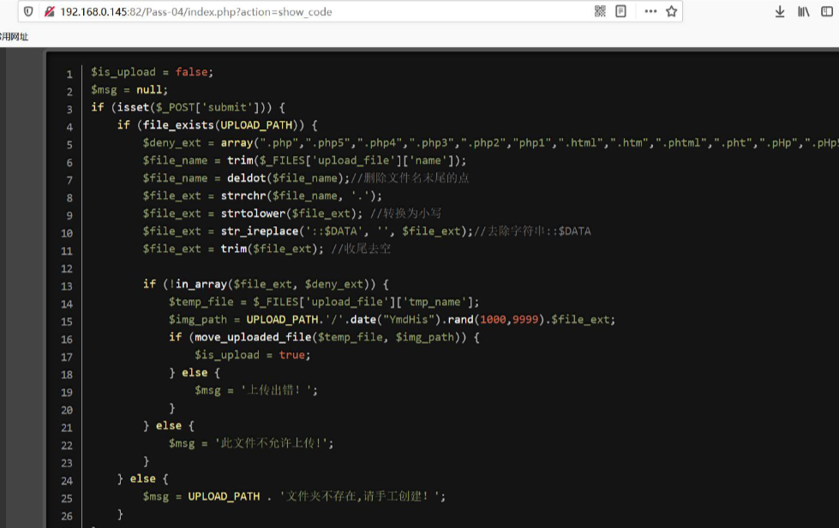Open the QR code icon in address bar
Screen dimensions: 839x528
click(x=600, y=11)
